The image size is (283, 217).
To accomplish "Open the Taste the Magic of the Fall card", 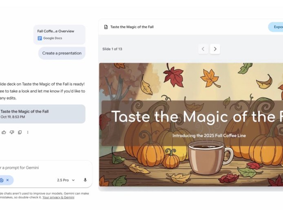I will coord(41,114).
